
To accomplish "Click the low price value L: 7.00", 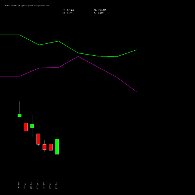I will click(x=99, y=13).
